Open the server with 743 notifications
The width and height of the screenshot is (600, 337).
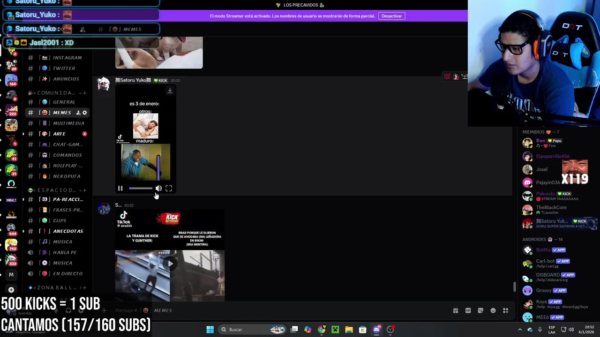pyautogui.click(x=11, y=245)
